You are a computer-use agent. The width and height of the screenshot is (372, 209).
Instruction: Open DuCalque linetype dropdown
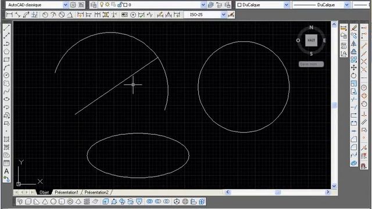click(x=346, y=5)
